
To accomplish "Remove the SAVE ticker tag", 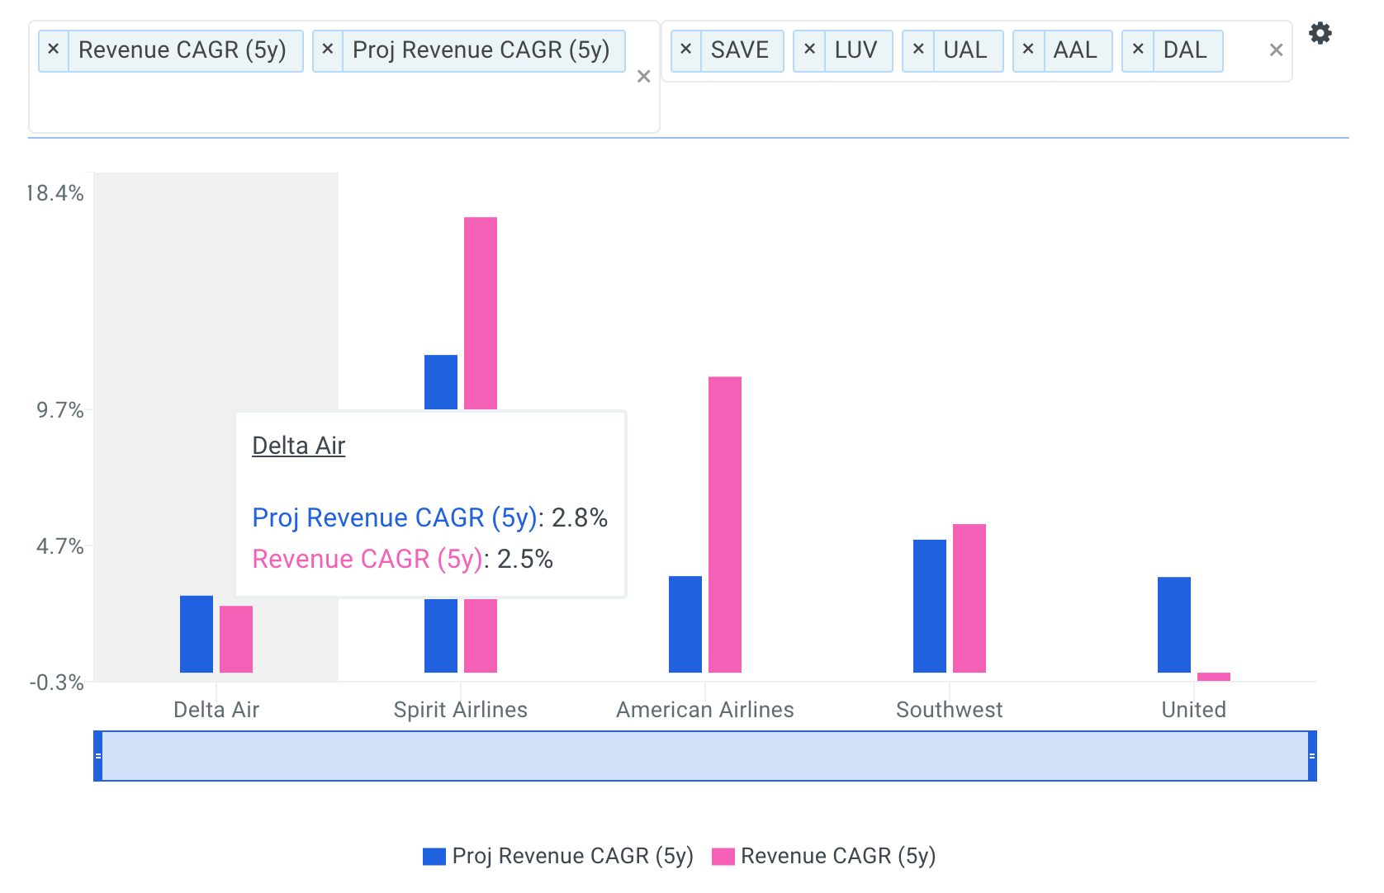I will point(686,50).
